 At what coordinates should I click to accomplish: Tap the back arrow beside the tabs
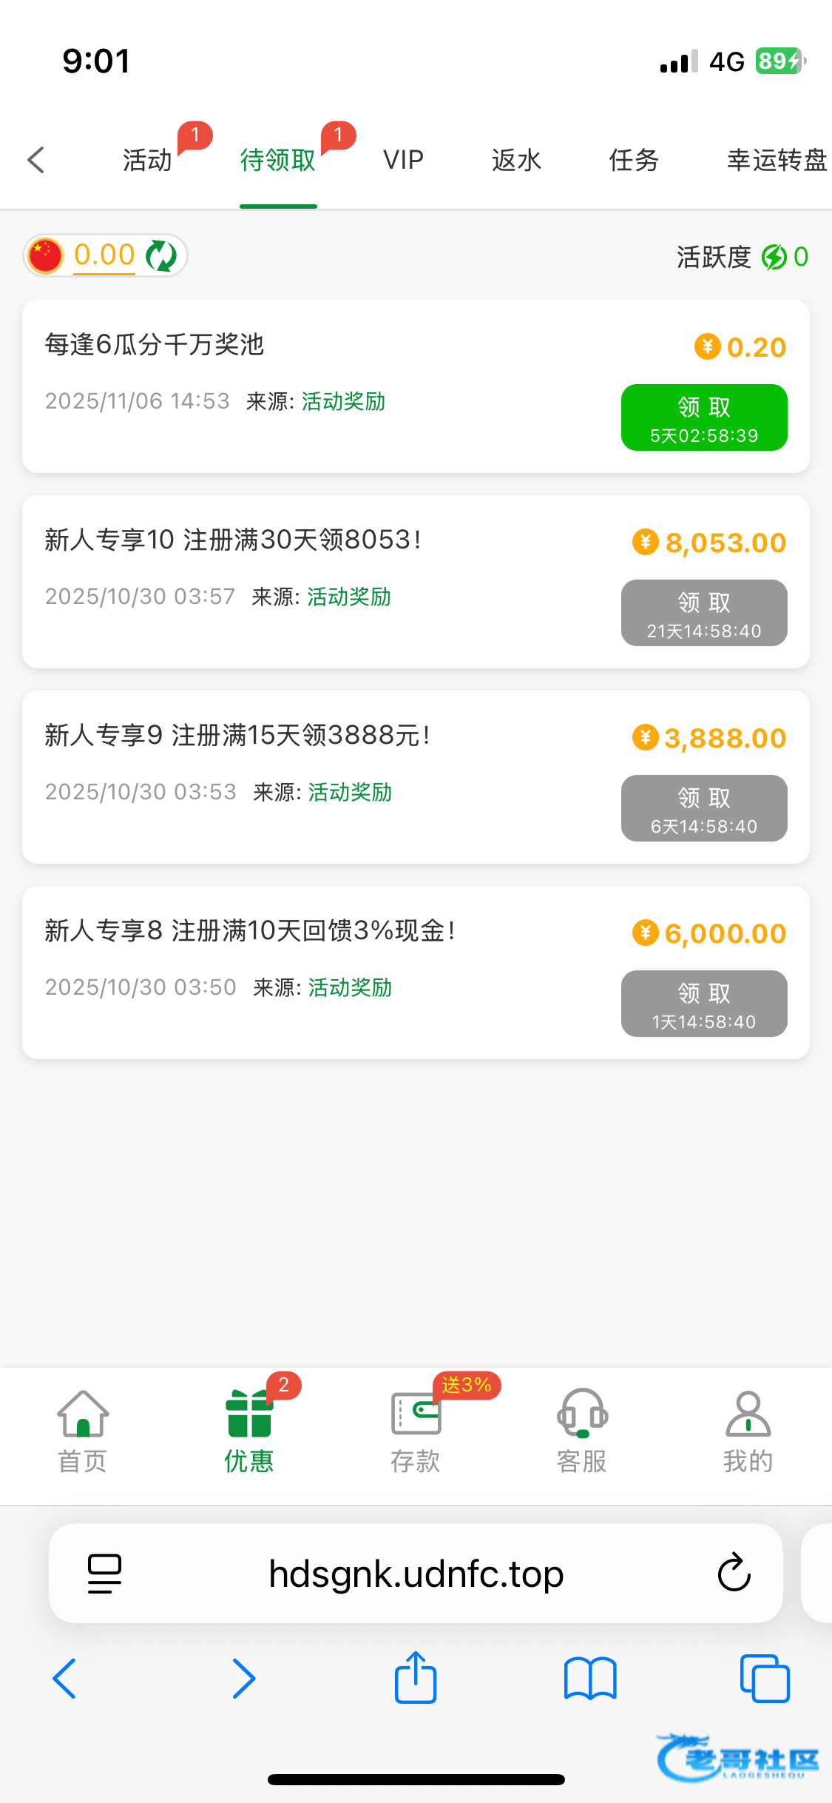(x=35, y=160)
